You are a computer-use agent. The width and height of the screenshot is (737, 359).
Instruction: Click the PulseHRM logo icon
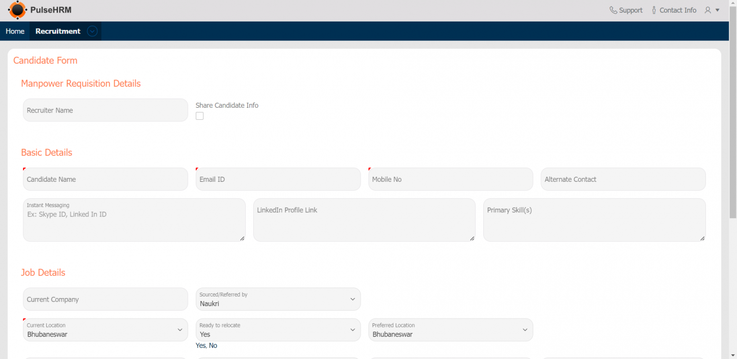[x=17, y=10]
